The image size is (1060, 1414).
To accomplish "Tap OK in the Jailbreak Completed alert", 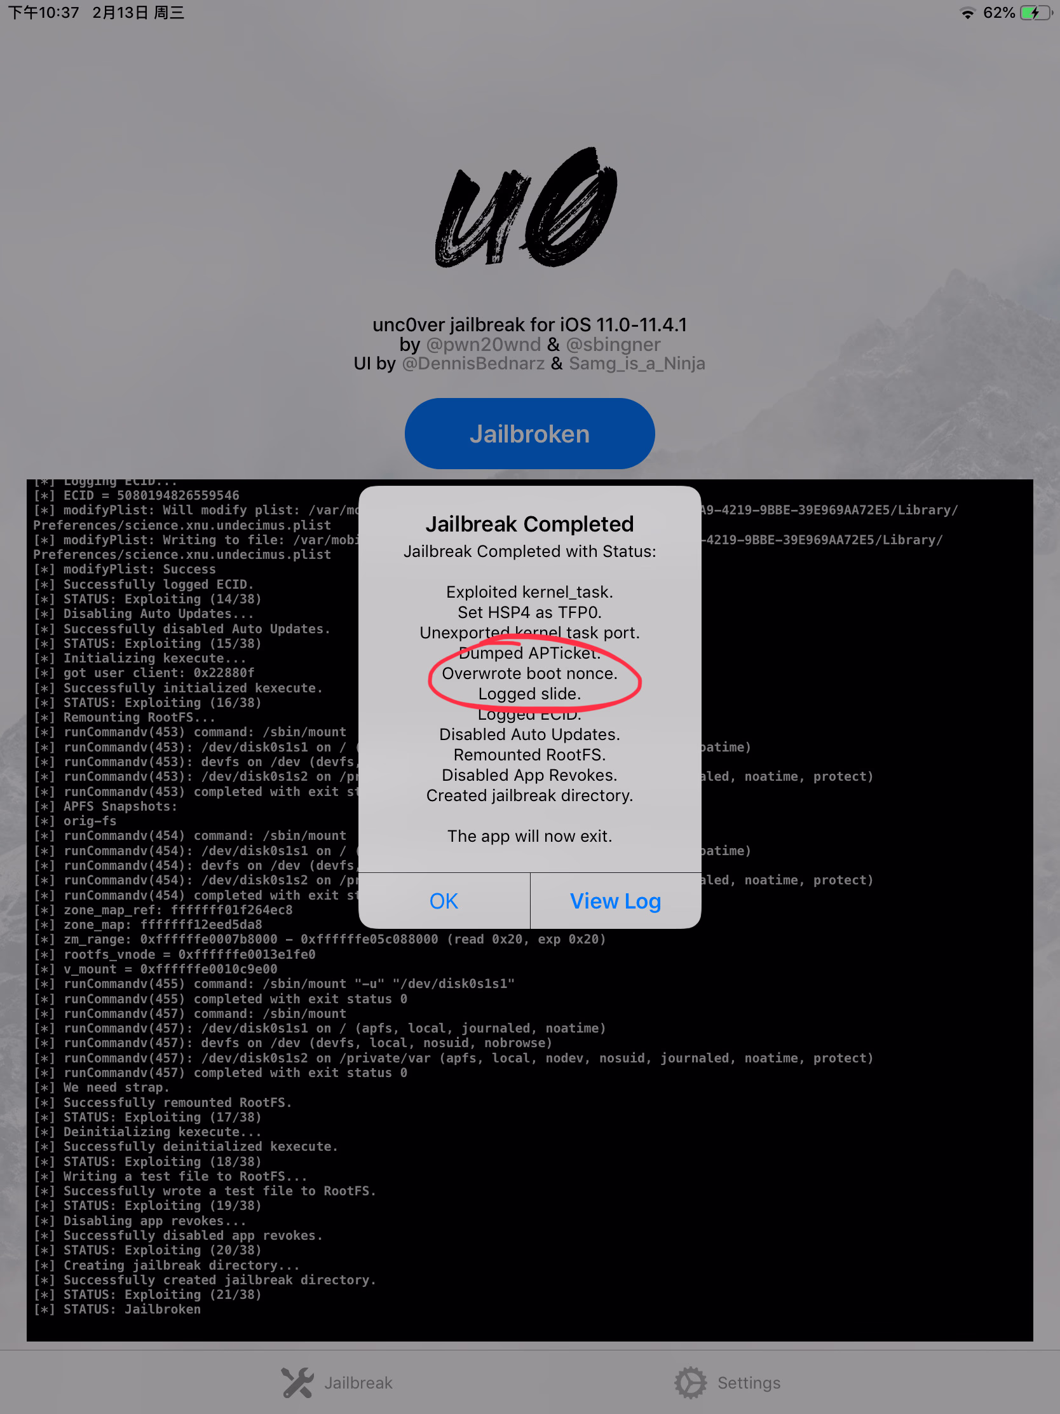I will click(x=444, y=900).
